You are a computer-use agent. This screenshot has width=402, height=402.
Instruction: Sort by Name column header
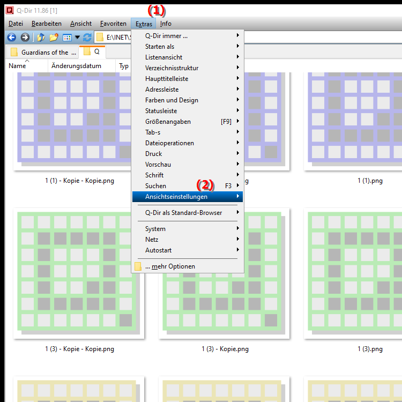coord(27,66)
